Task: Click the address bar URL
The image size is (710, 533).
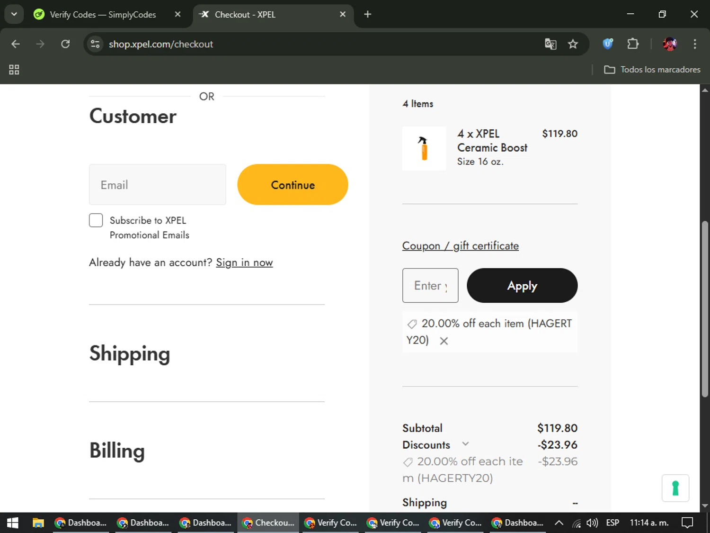Action: click(x=161, y=44)
